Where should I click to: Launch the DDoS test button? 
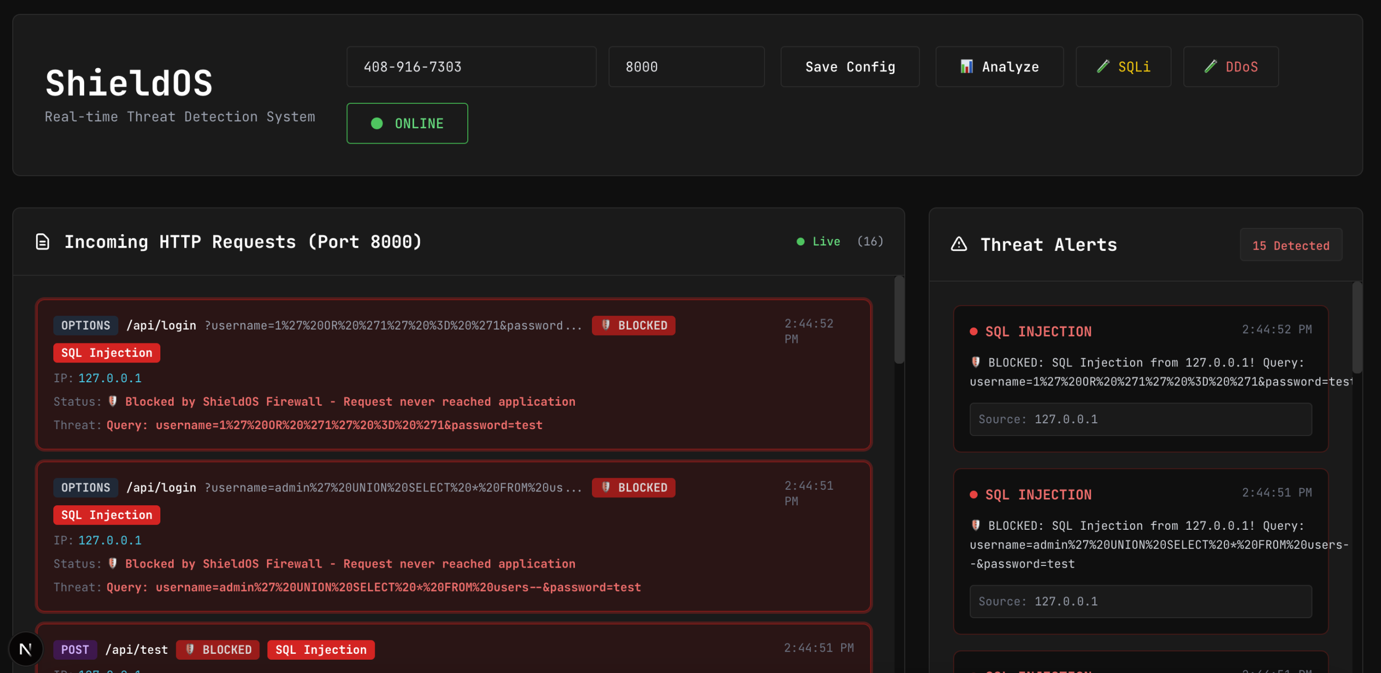point(1230,67)
